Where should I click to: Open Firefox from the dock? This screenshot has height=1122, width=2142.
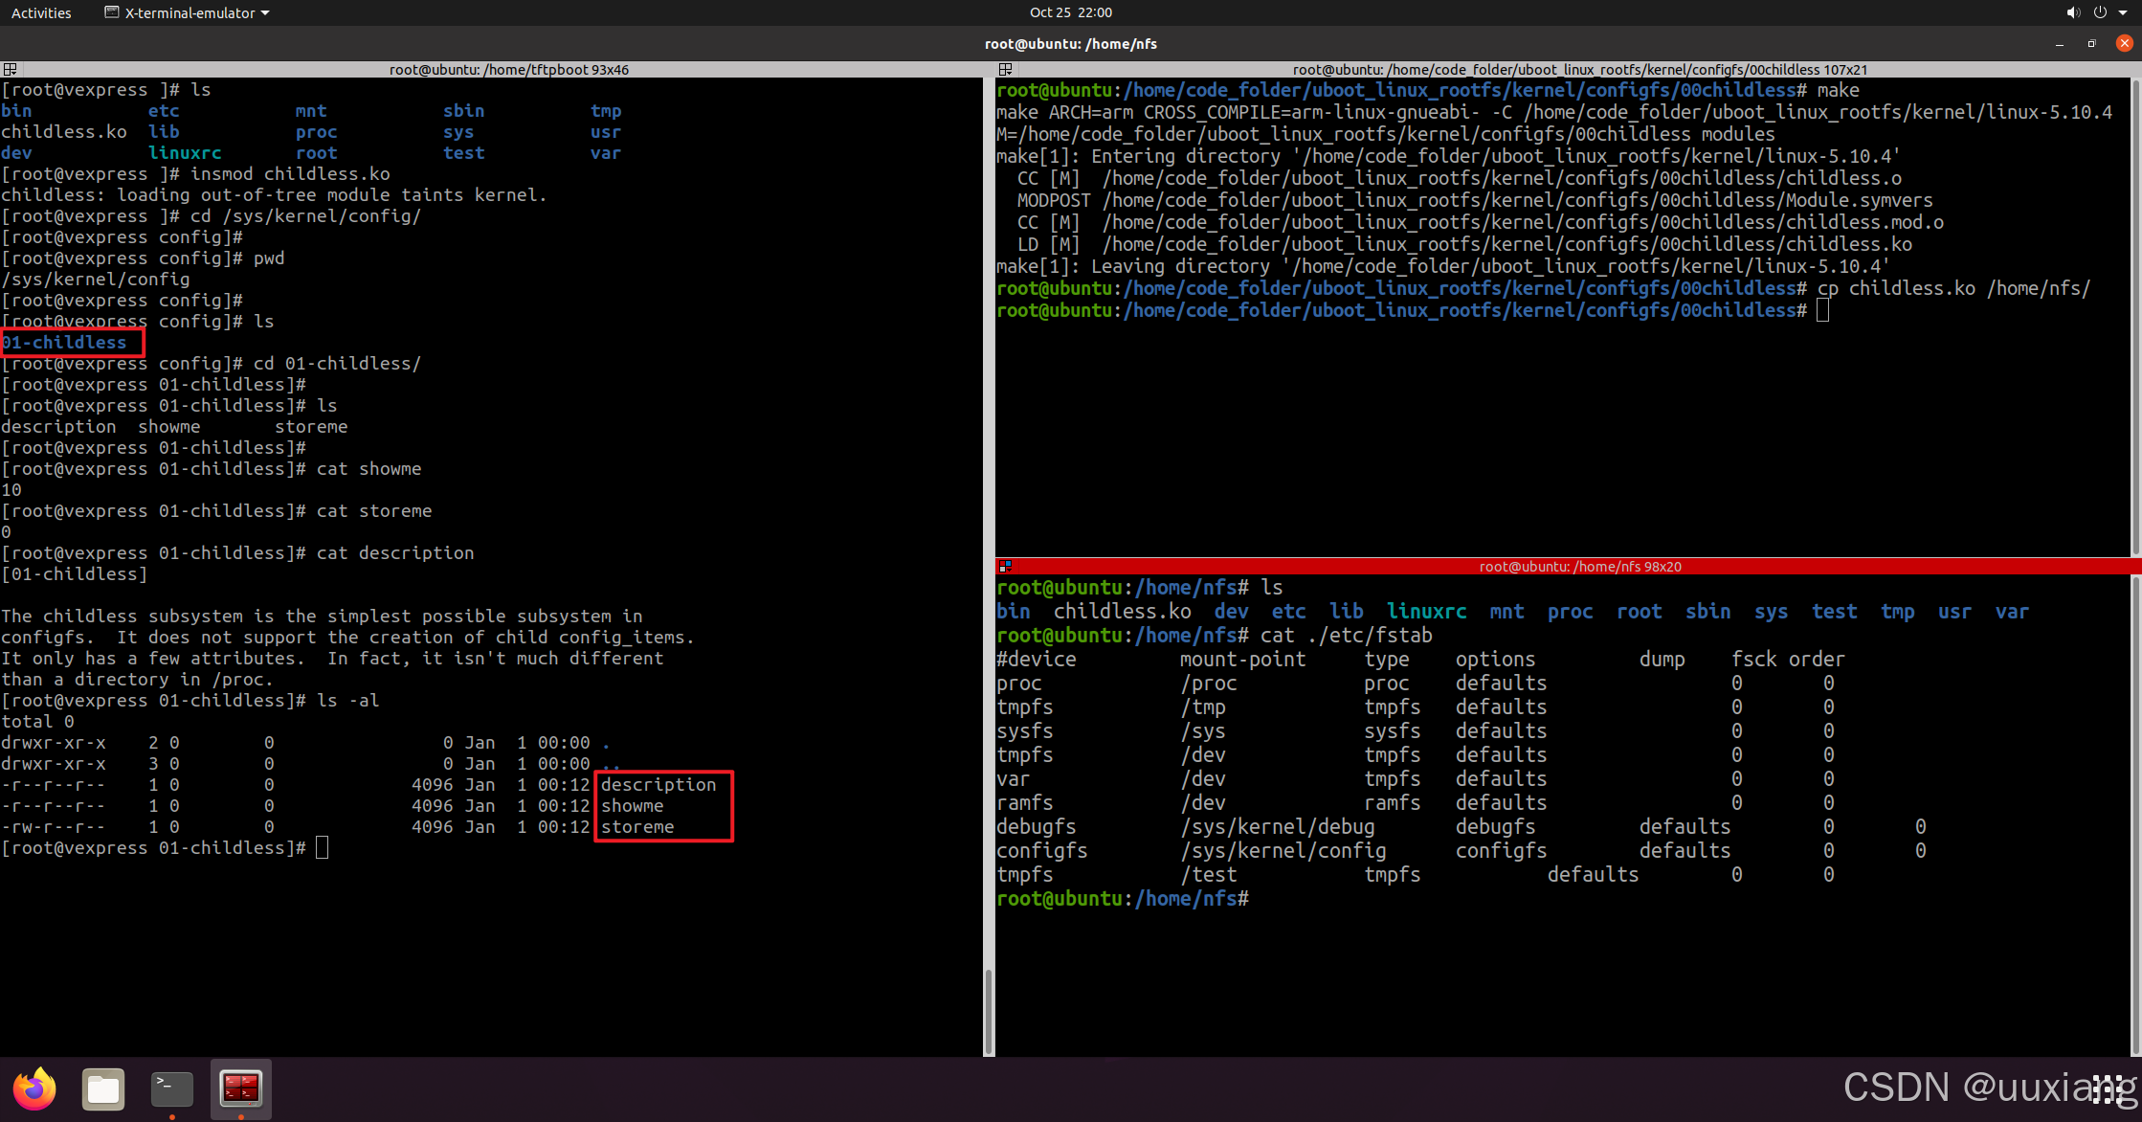click(x=34, y=1088)
